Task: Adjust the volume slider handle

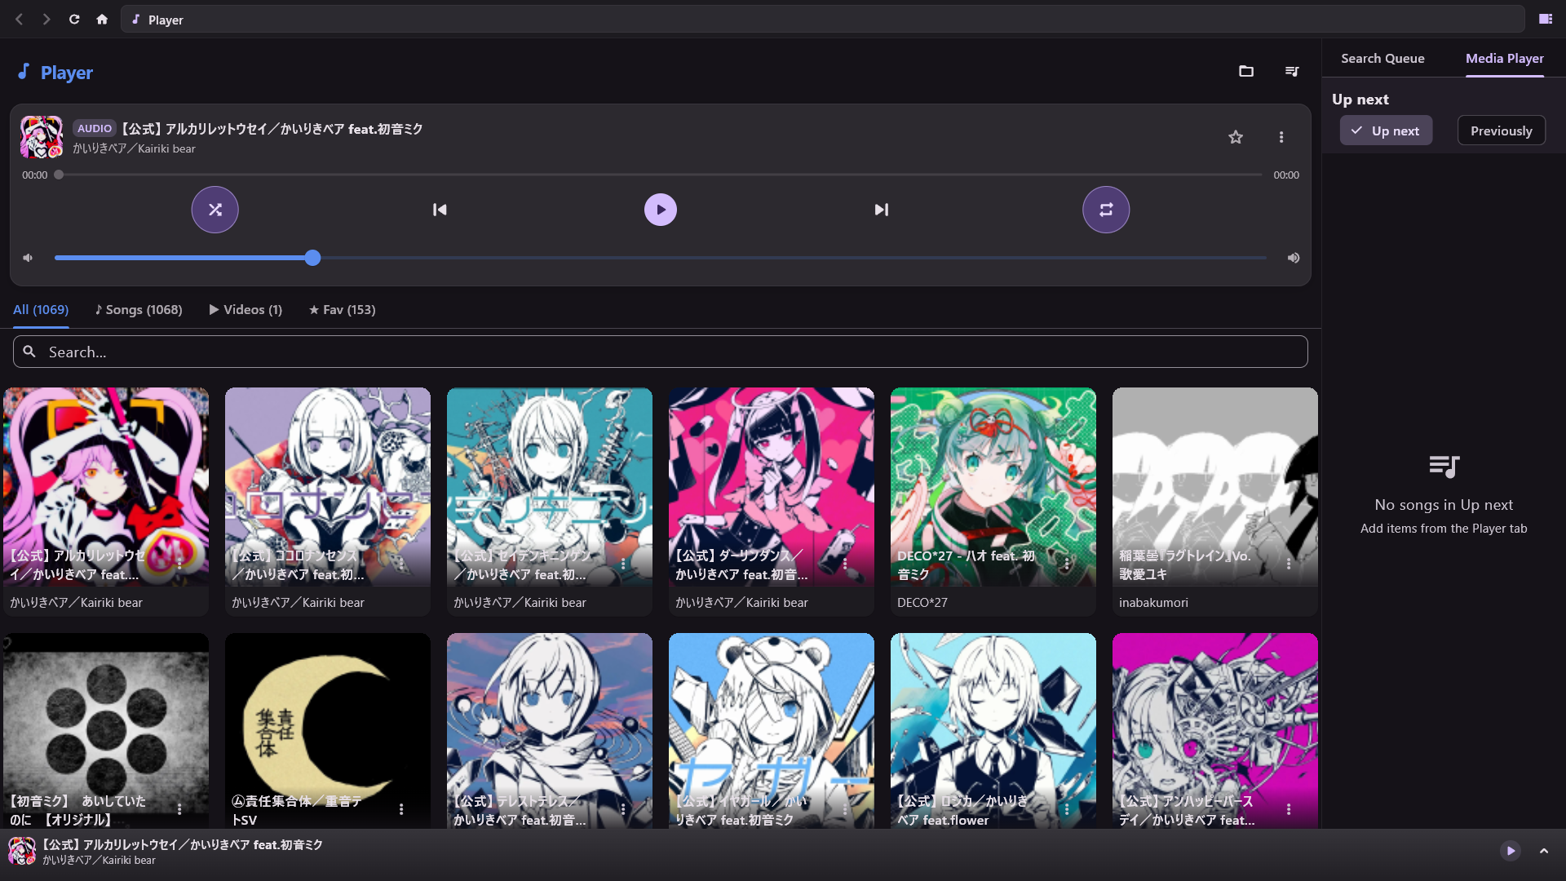Action: (313, 258)
